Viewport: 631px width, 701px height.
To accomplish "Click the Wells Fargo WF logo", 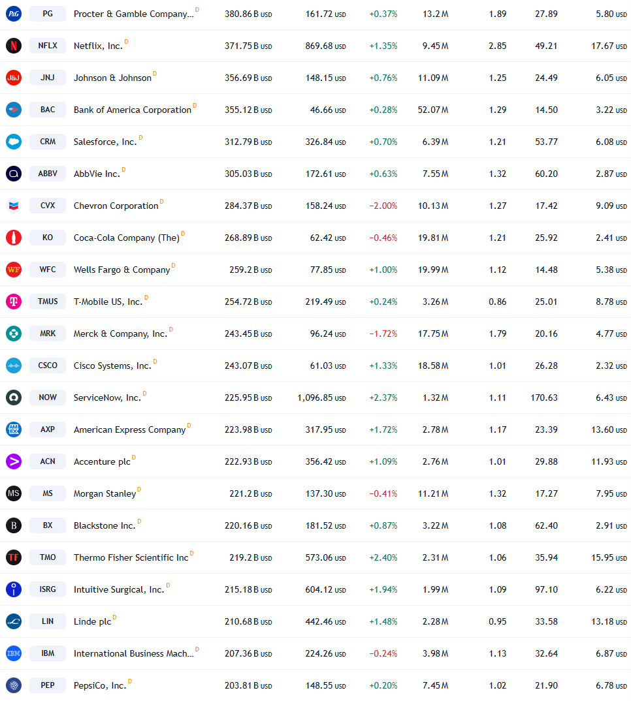I will tap(14, 270).
